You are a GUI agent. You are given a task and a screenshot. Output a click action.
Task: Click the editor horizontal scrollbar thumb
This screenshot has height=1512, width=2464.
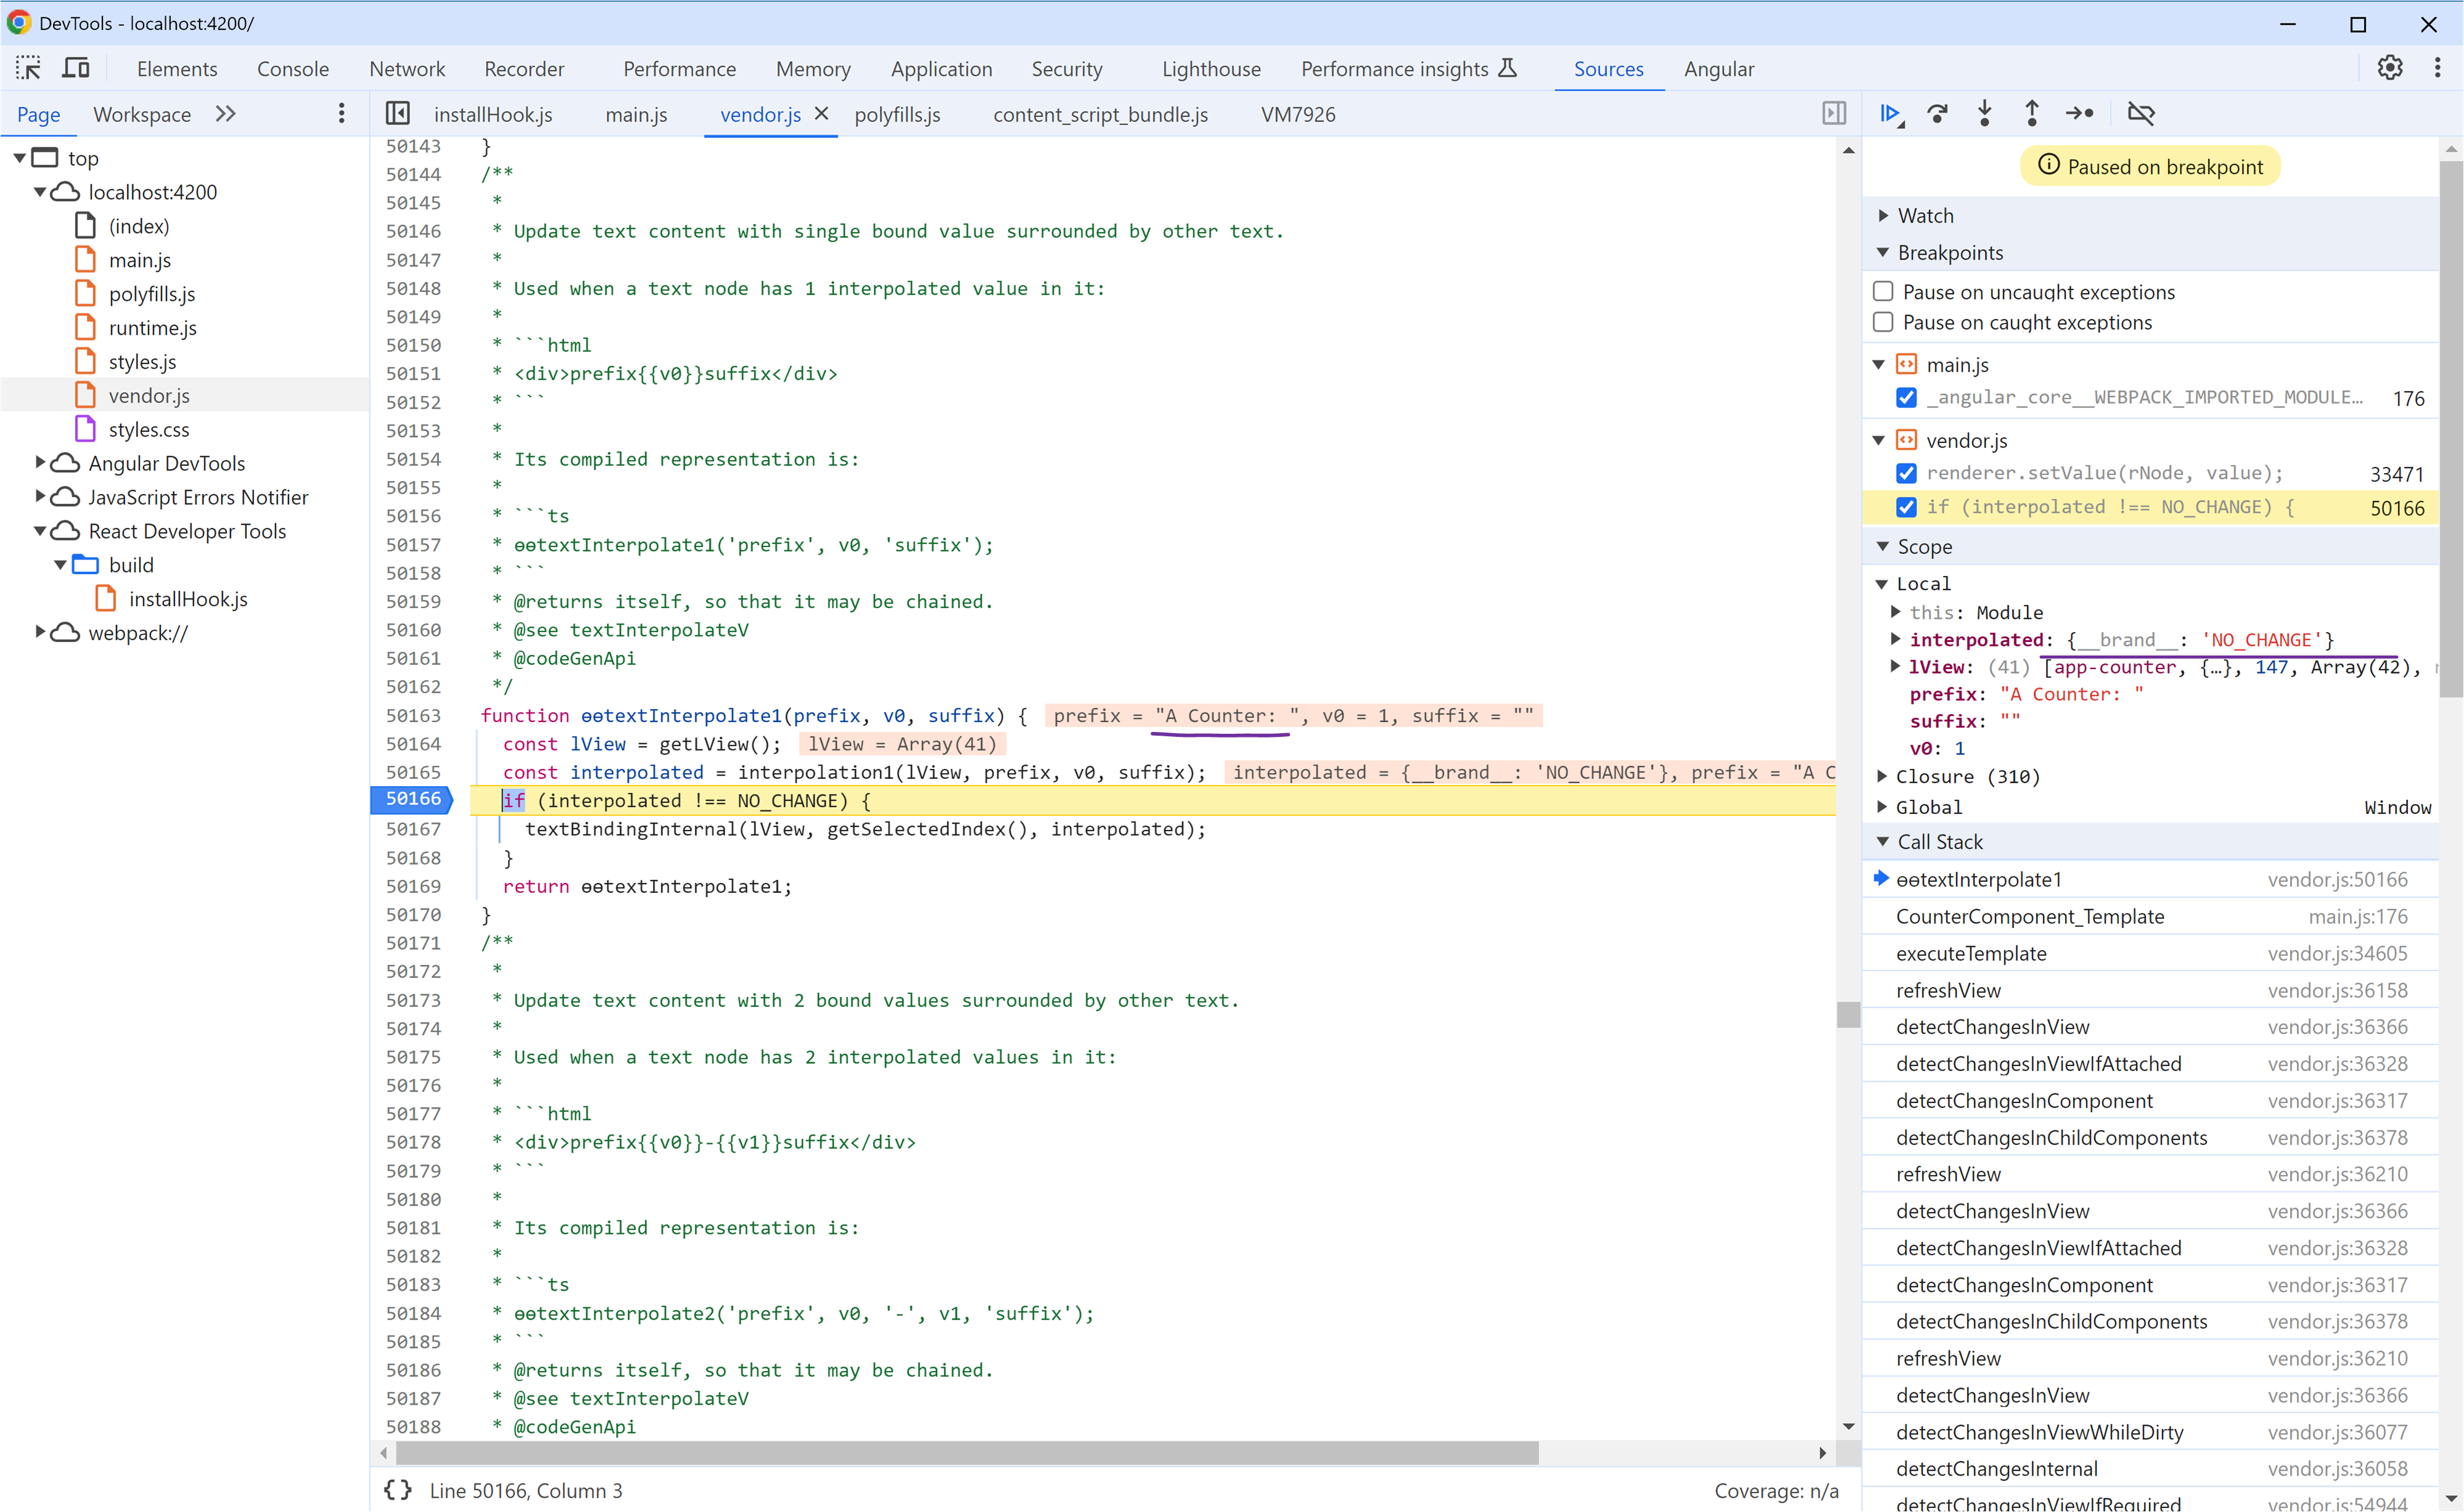(x=967, y=1452)
